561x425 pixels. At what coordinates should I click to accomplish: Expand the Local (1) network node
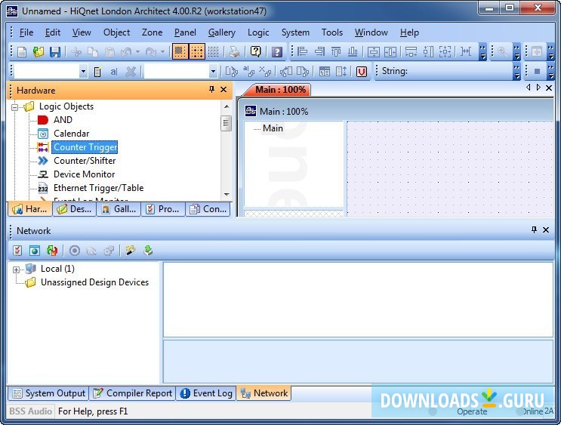coord(16,269)
